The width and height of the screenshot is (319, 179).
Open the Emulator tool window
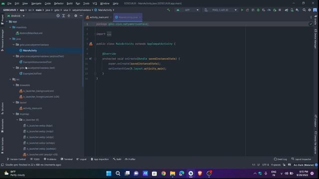(316, 120)
